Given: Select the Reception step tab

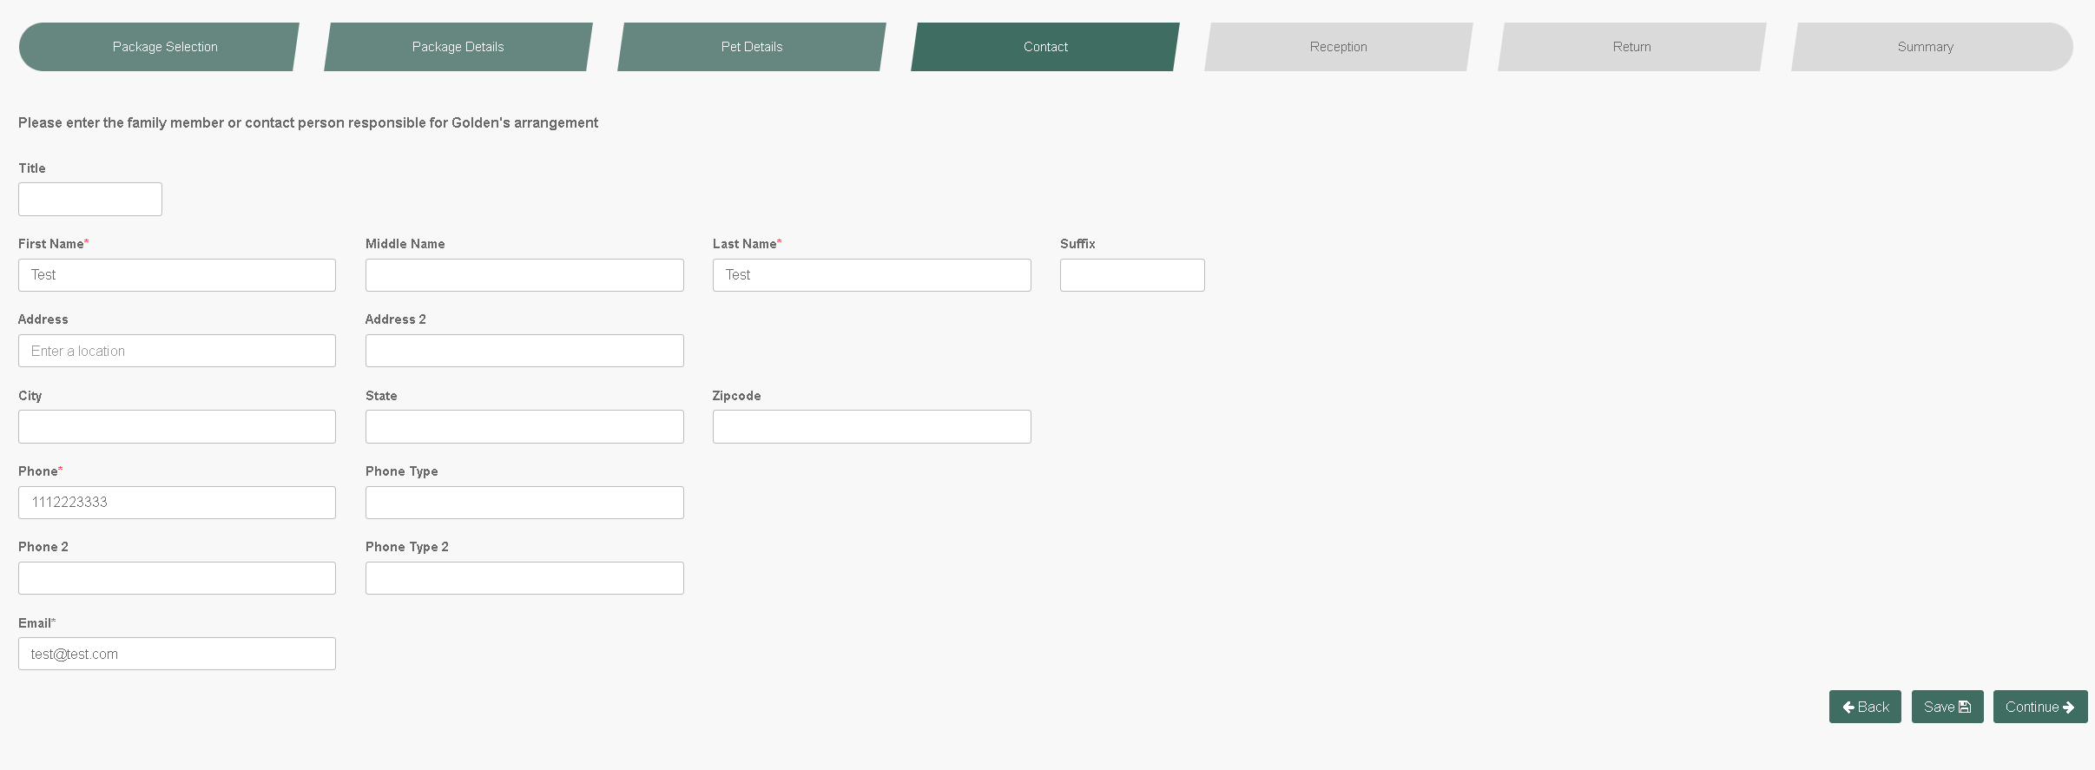Looking at the screenshot, I should coord(1338,47).
